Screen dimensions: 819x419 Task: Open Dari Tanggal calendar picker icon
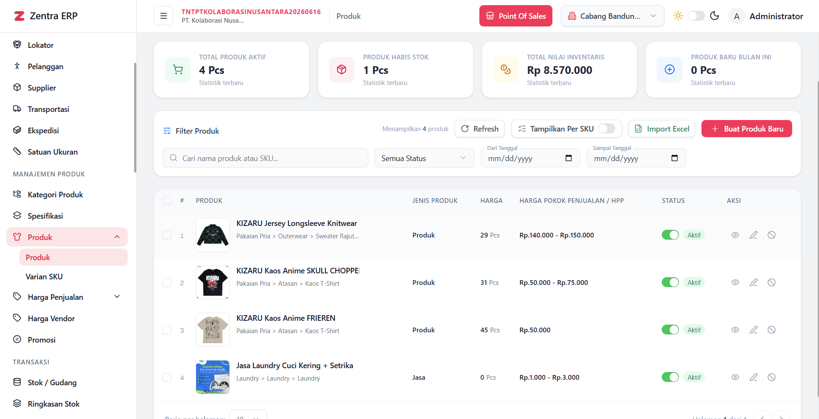pyautogui.click(x=569, y=158)
